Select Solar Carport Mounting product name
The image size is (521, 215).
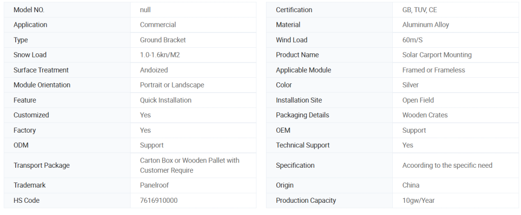437,55
